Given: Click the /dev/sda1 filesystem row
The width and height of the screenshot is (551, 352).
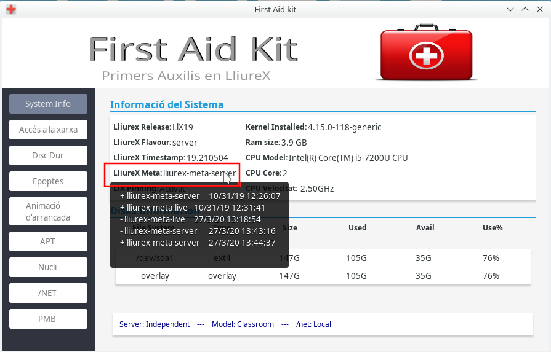Looking at the screenshot, I should click(323, 258).
